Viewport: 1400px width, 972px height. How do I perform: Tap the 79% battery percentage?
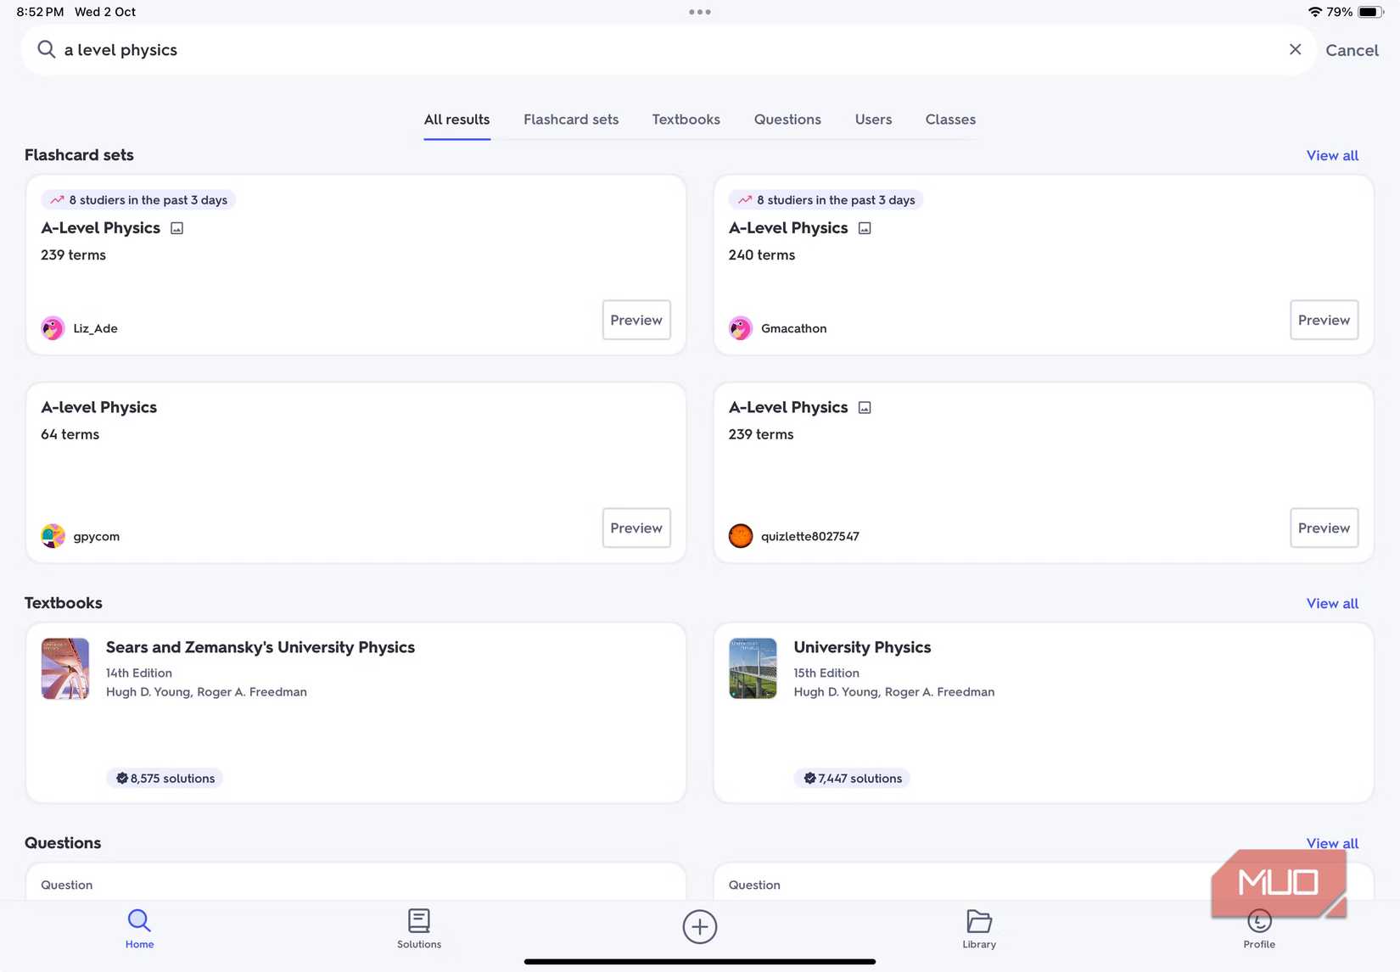point(1340,12)
